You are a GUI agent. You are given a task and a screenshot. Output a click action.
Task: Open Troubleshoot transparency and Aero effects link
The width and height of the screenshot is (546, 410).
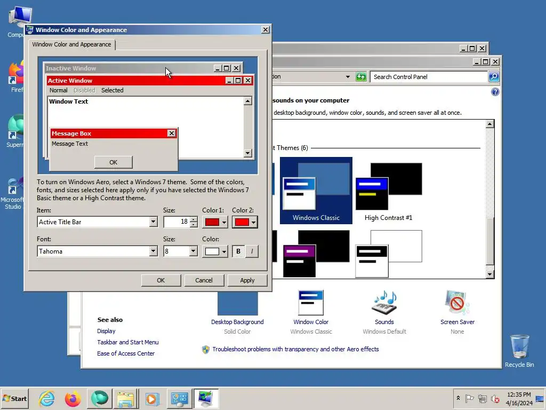pos(295,349)
